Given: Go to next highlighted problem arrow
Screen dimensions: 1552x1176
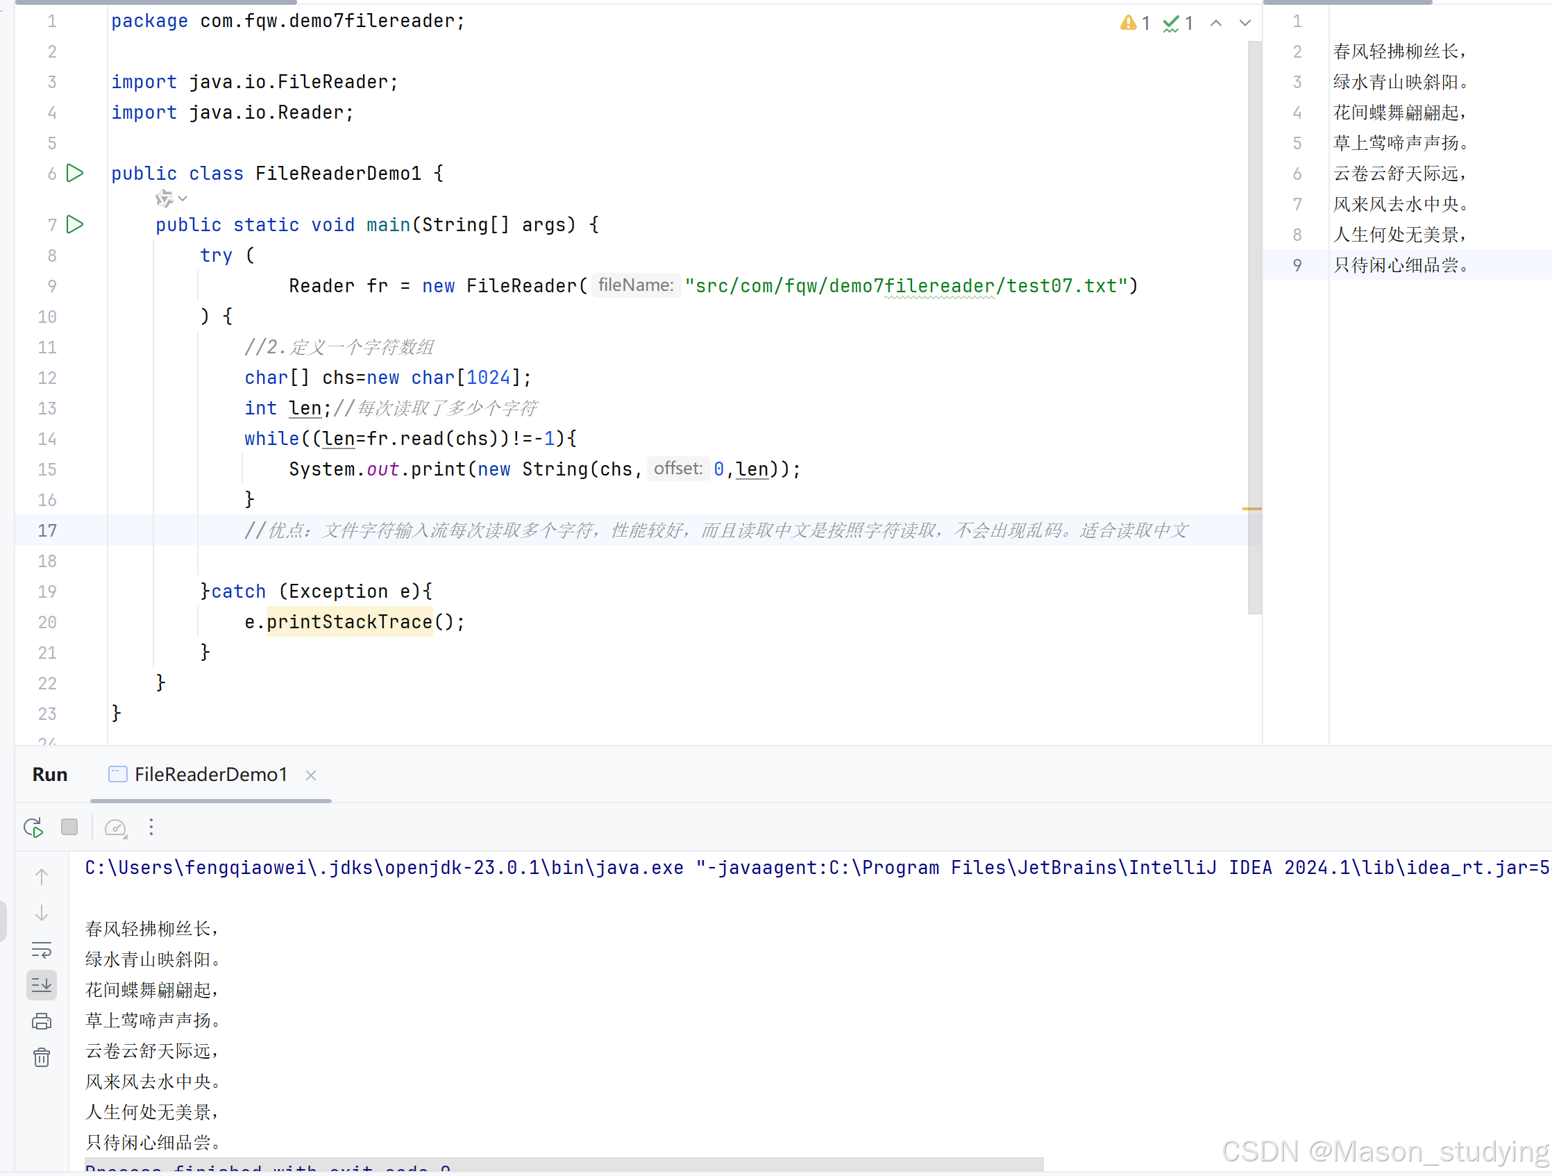Looking at the screenshot, I should coord(1245,23).
